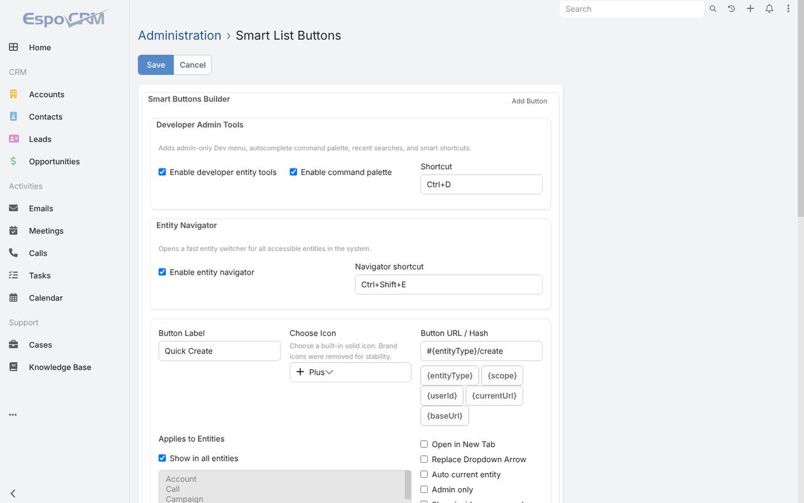Click the Cases briefcase icon
The image size is (804, 503).
13,345
